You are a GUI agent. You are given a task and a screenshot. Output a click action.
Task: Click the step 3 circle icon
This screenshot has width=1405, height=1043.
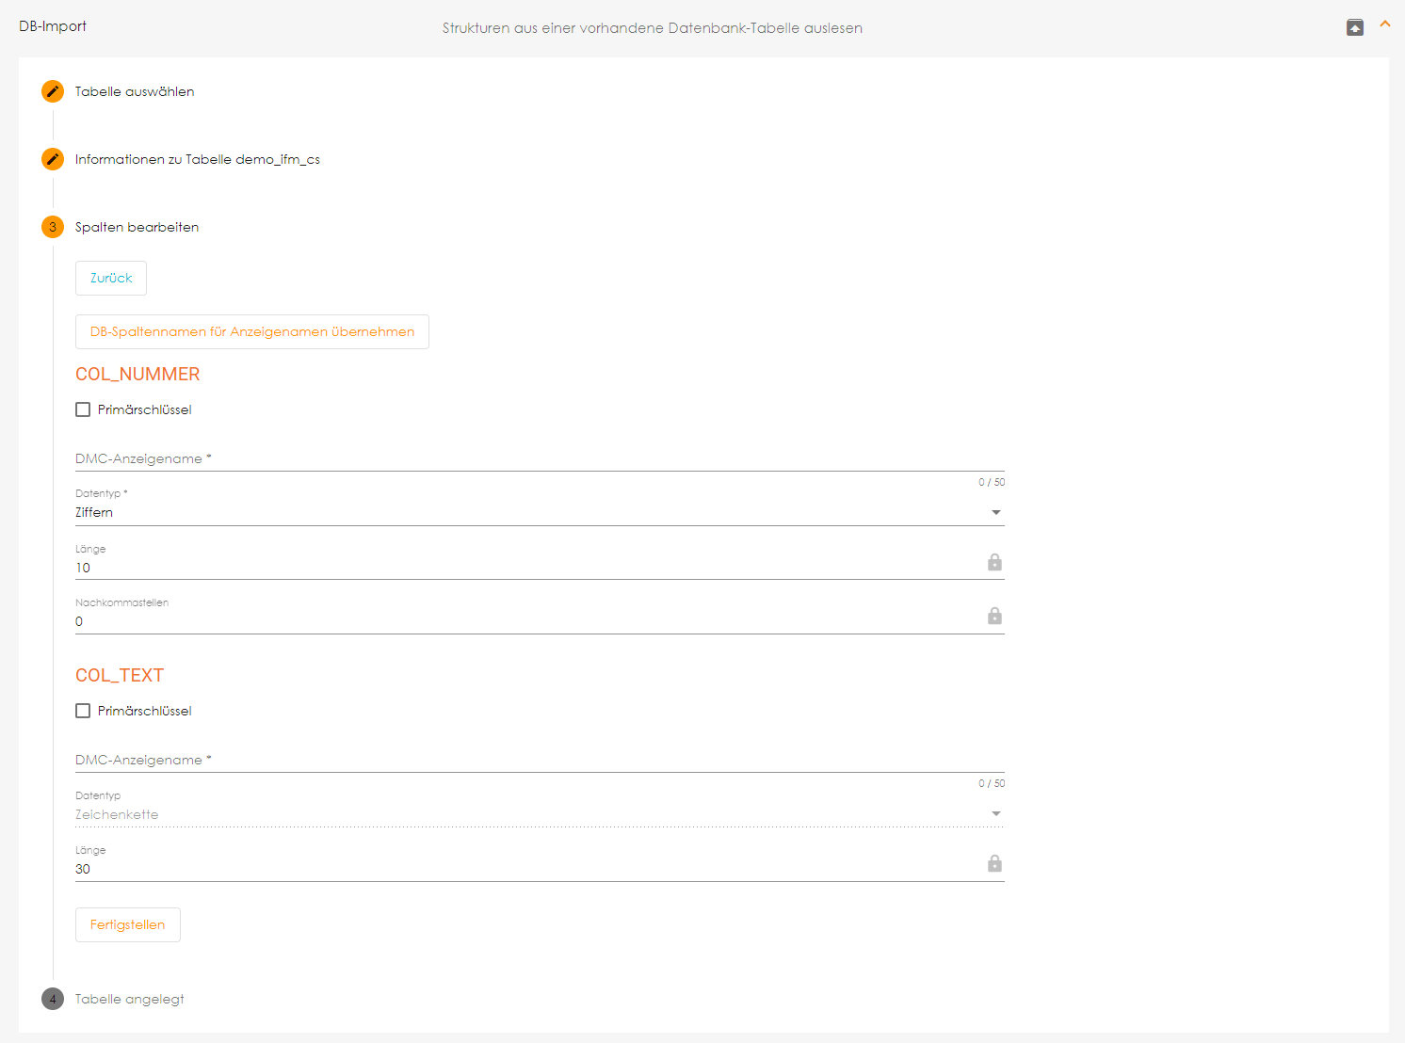[x=53, y=227]
